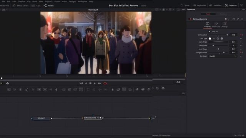The width and height of the screenshot is (246, 138).
Task: Open the node editor three-dot options menu
Action: click(x=183, y=94)
